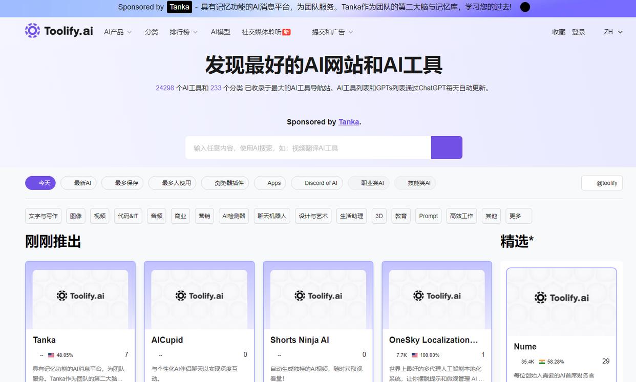Viewport: 636px width, 382px height.
Task: Select the Apps tab
Action: click(270, 183)
